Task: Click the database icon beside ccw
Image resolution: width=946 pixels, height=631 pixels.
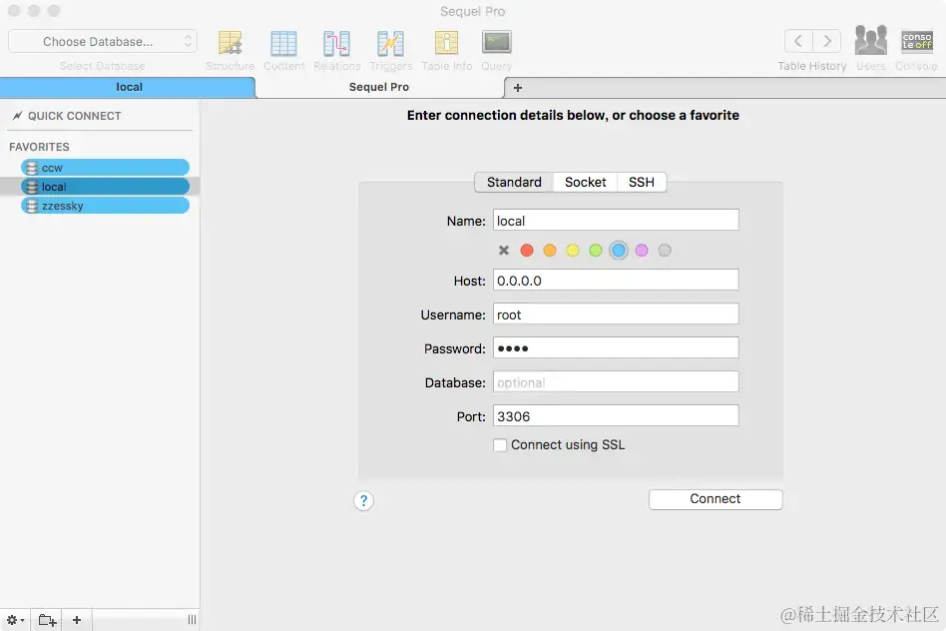Action: [x=32, y=168]
